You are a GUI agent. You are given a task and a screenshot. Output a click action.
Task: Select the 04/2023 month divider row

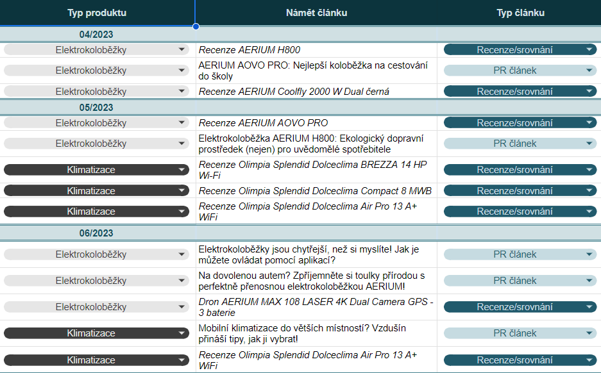[96, 35]
